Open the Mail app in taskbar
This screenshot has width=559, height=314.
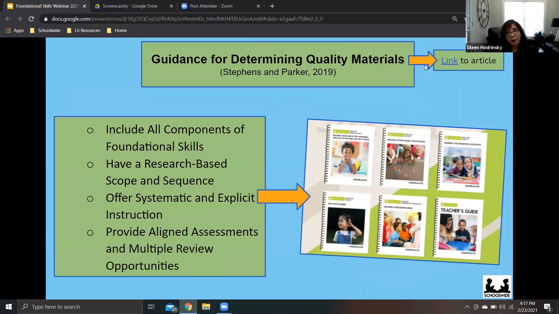(171, 307)
